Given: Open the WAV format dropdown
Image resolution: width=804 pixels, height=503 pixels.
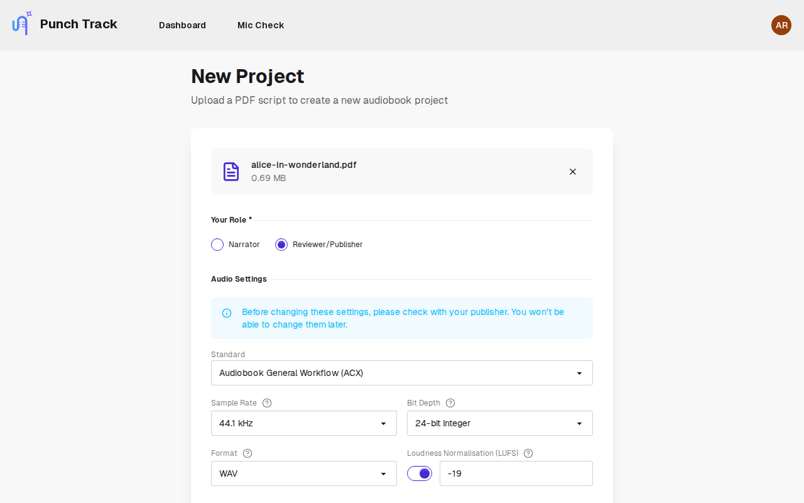Looking at the screenshot, I should tap(303, 473).
